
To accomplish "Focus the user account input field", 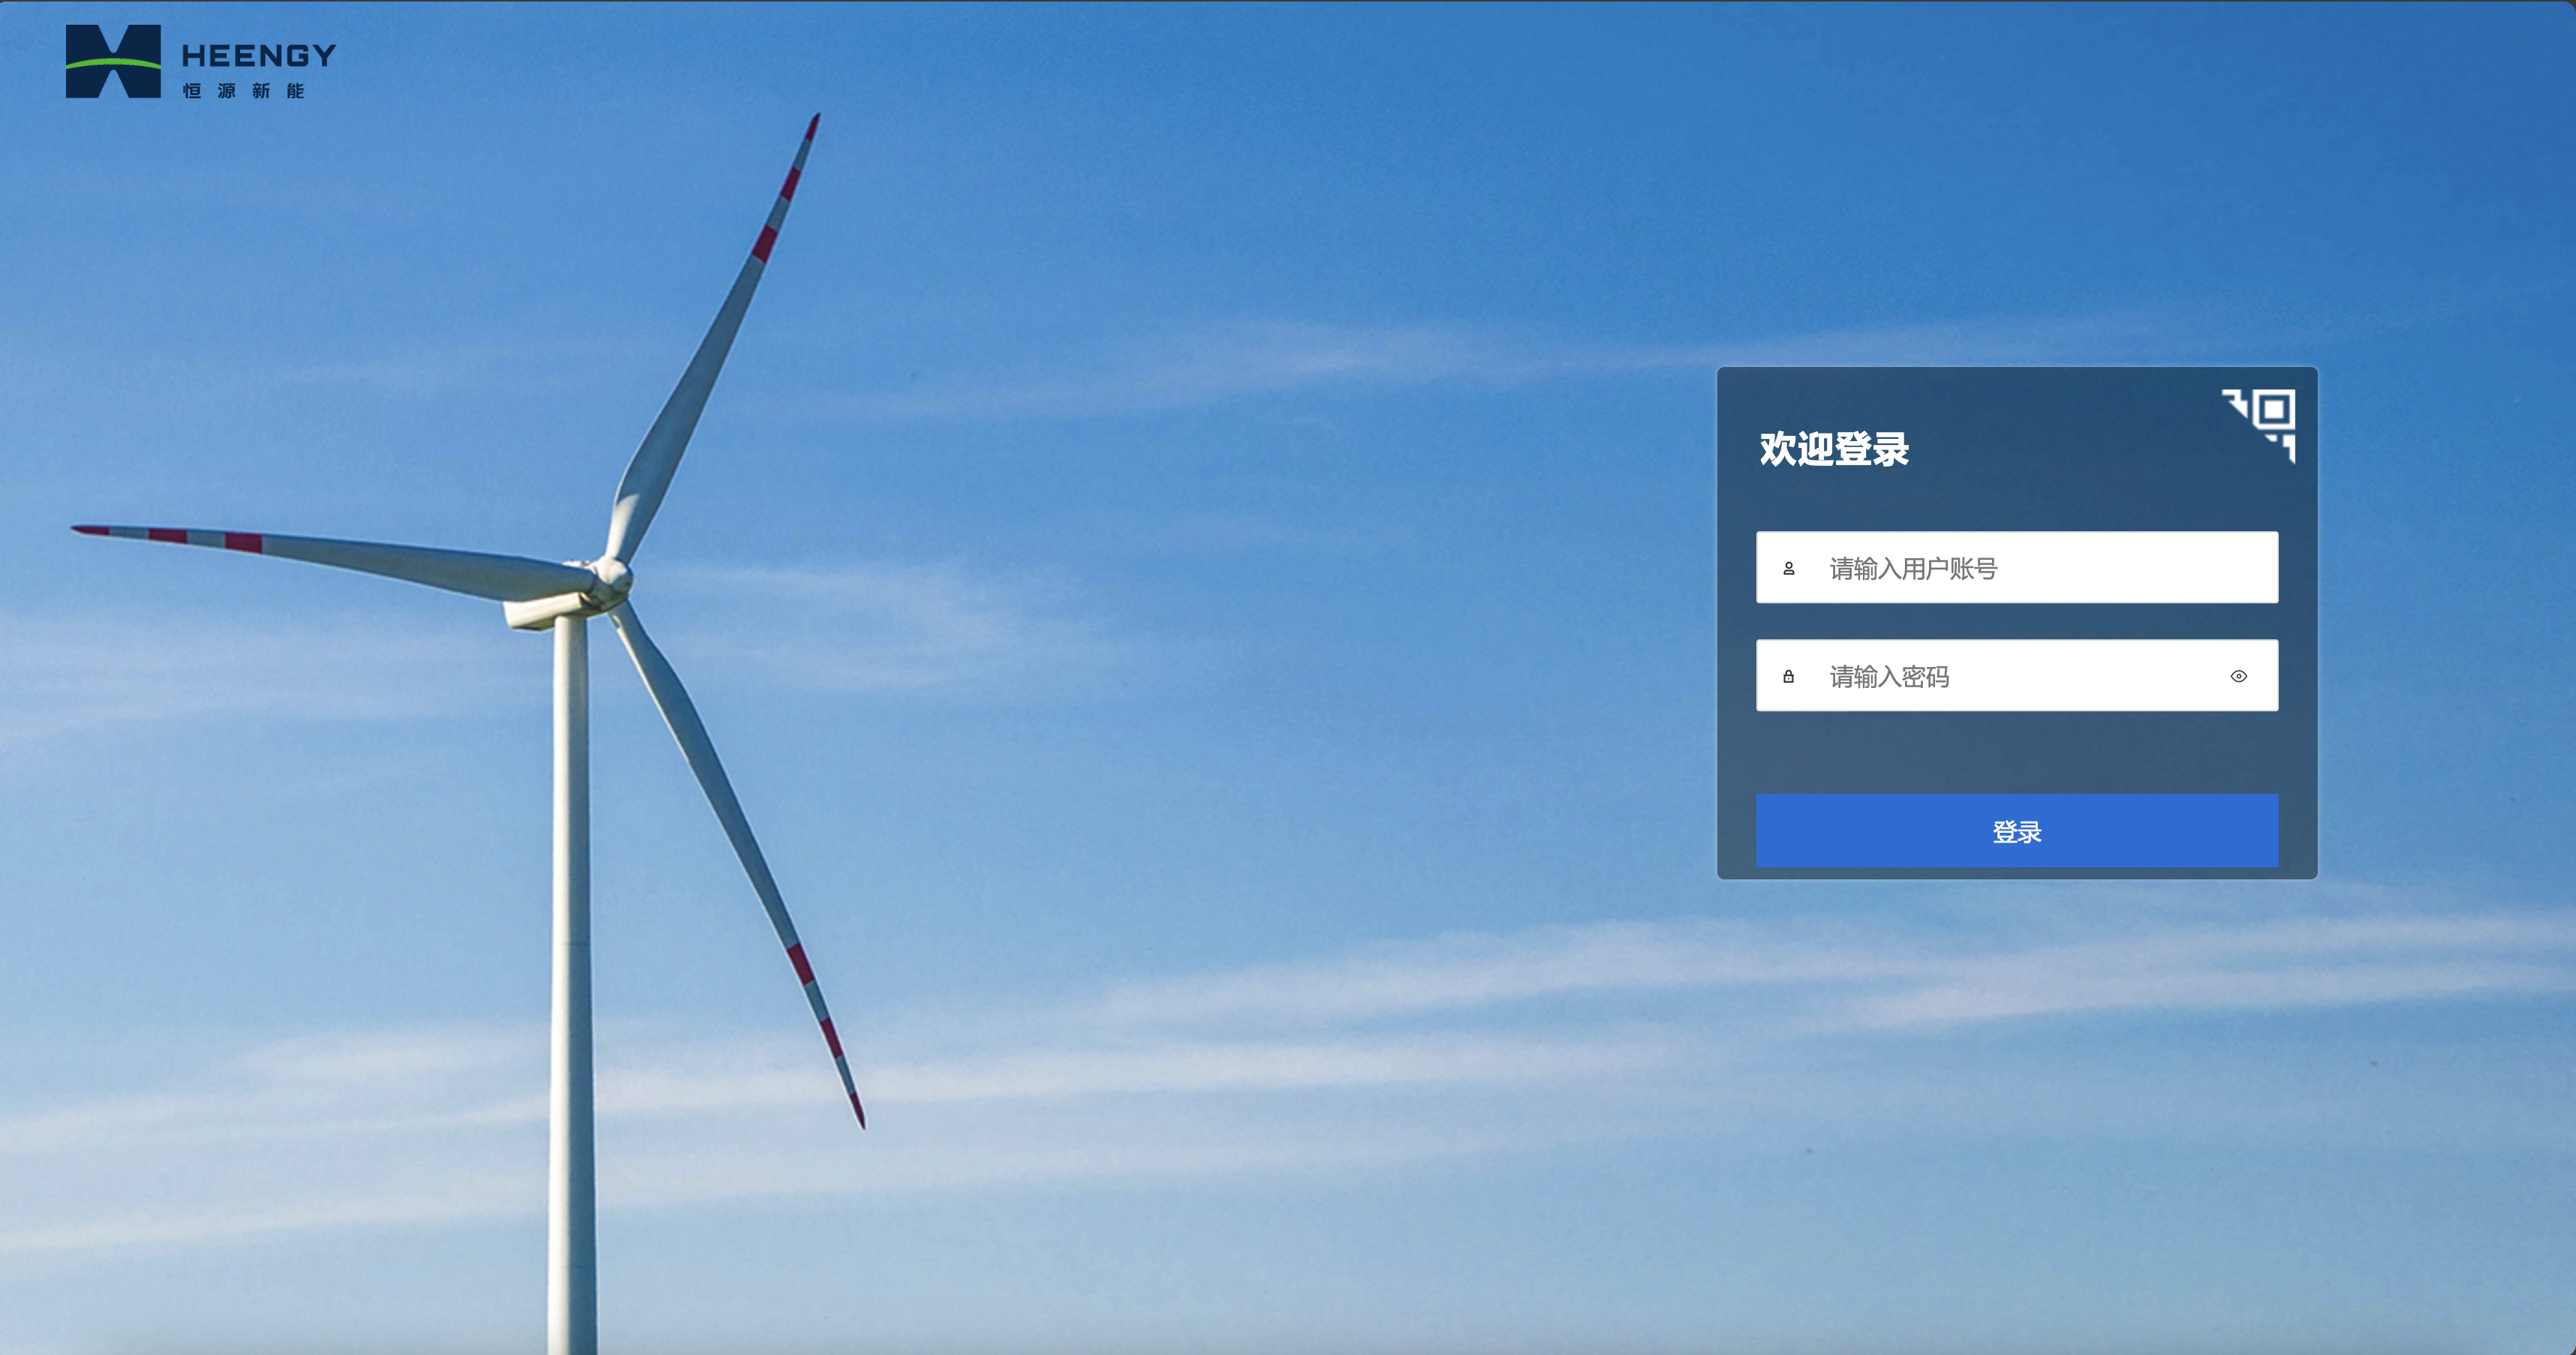I will click(x=2017, y=567).
